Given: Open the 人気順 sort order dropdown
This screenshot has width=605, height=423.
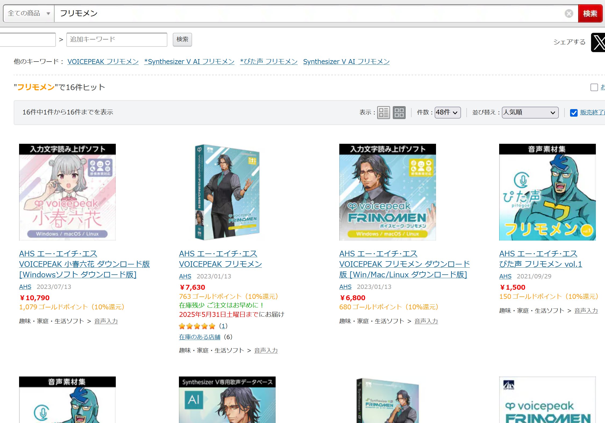Looking at the screenshot, I should tap(530, 112).
